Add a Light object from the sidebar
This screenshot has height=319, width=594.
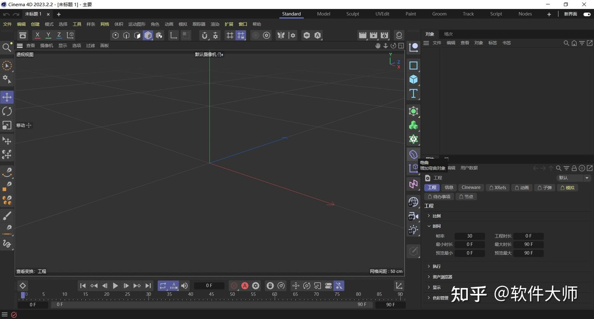[413, 229]
